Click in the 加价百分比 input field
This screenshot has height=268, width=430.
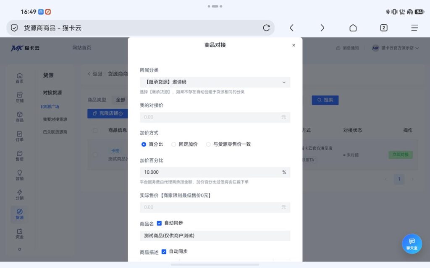tap(215, 172)
